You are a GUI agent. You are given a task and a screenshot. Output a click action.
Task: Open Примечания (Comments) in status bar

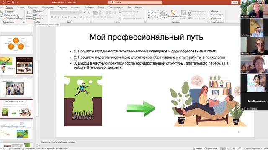pos(211,148)
